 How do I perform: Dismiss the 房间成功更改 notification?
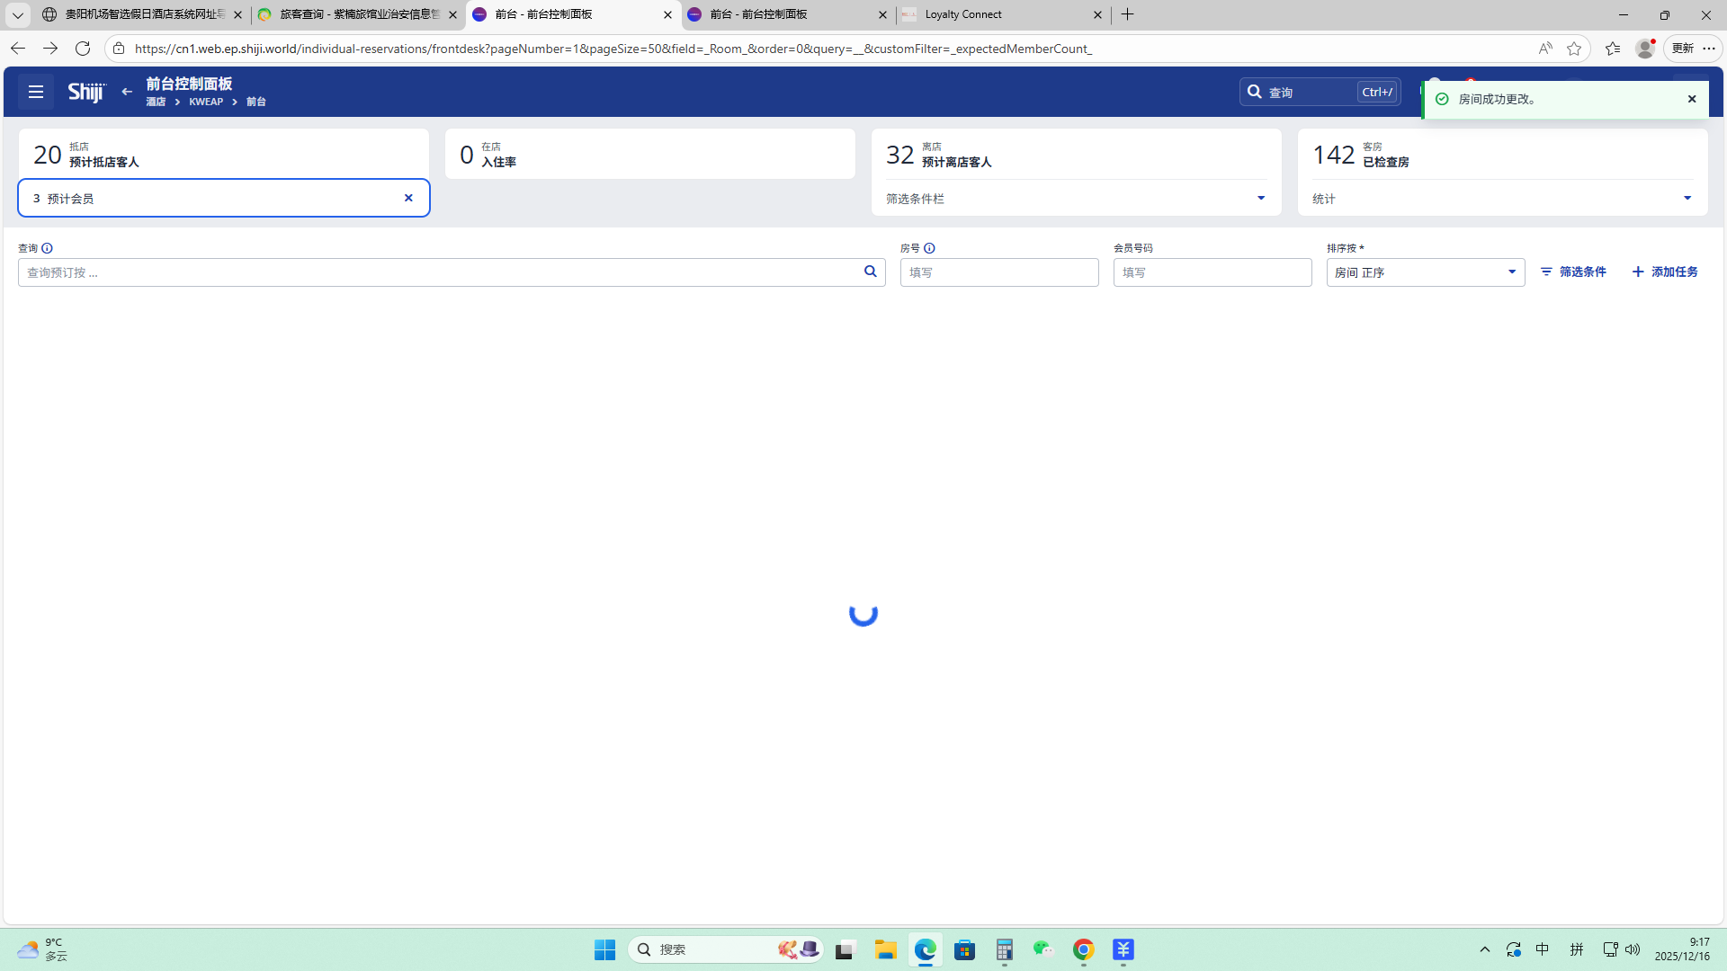[x=1692, y=99]
